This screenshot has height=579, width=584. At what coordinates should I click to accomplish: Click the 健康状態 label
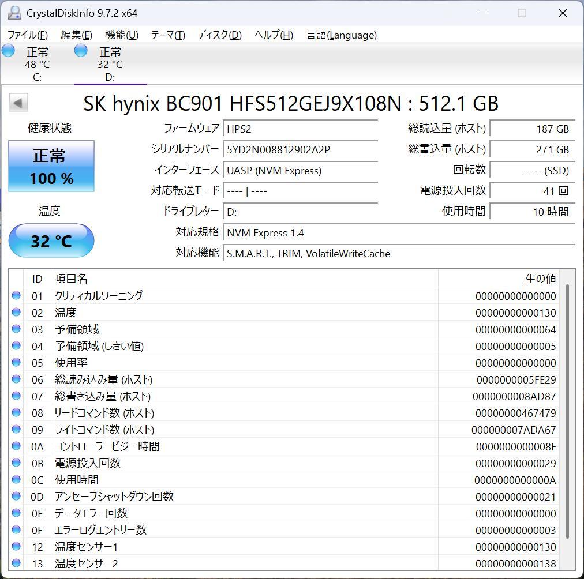(x=50, y=127)
